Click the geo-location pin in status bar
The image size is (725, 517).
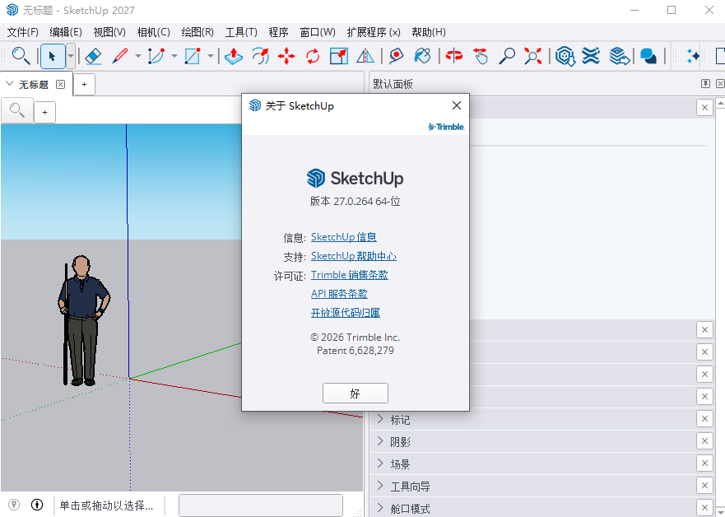coord(14,505)
